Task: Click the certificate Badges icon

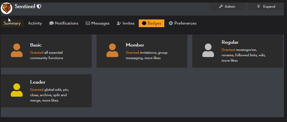Action: [x=144, y=23]
